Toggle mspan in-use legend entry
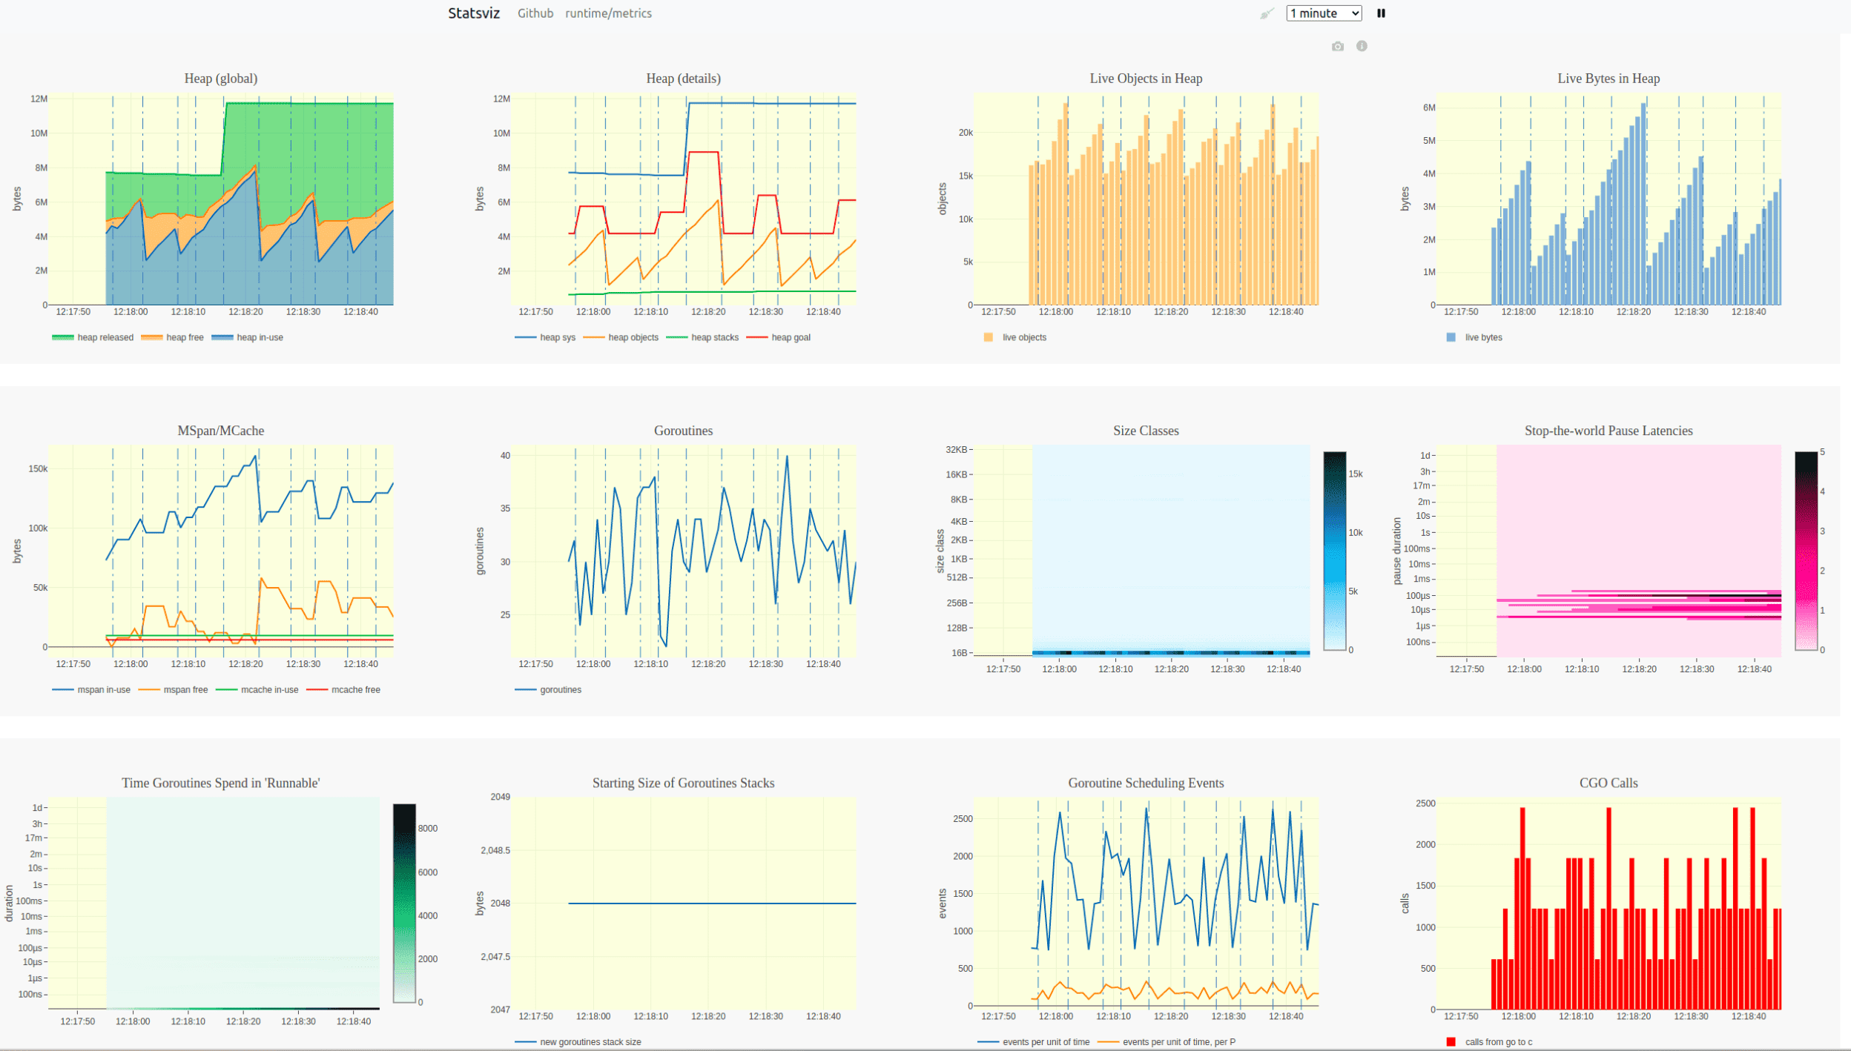The image size is (1851, 1051). pyautogui.click(x=103, y=689)
